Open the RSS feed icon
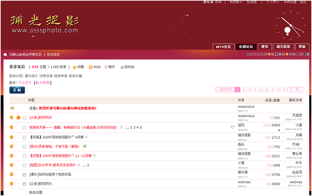 [91, 67]
